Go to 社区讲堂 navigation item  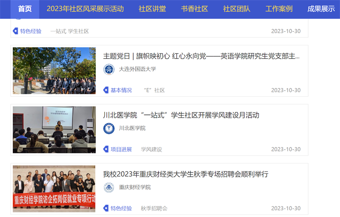tap(152, 9)
